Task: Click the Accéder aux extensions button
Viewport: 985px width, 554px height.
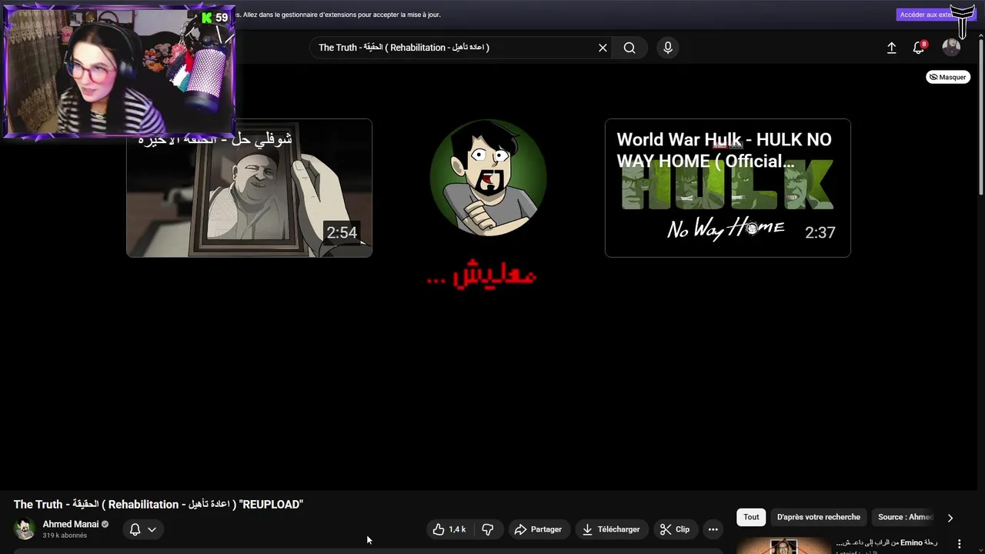Action: point(927,15)
